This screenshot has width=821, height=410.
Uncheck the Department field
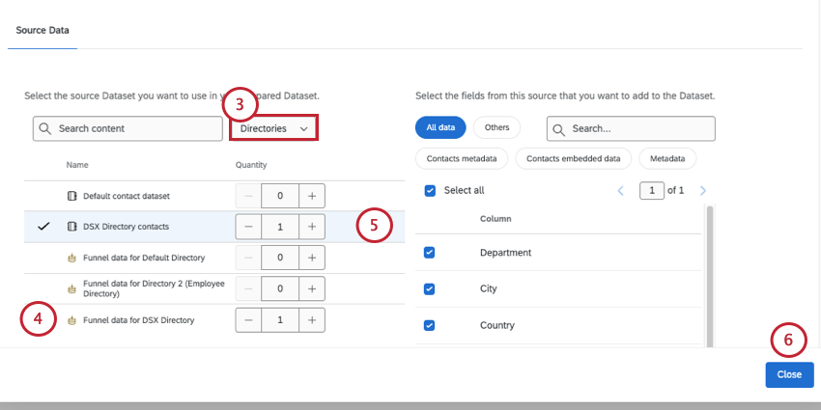tap(430, 253)
